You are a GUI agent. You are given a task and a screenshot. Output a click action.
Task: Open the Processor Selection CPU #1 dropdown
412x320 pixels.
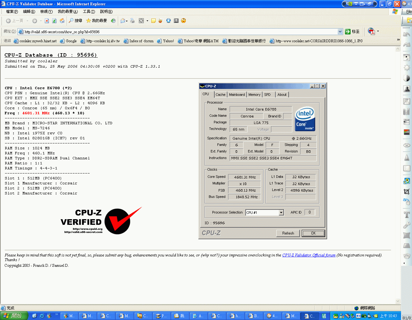[x=281, y=213]
